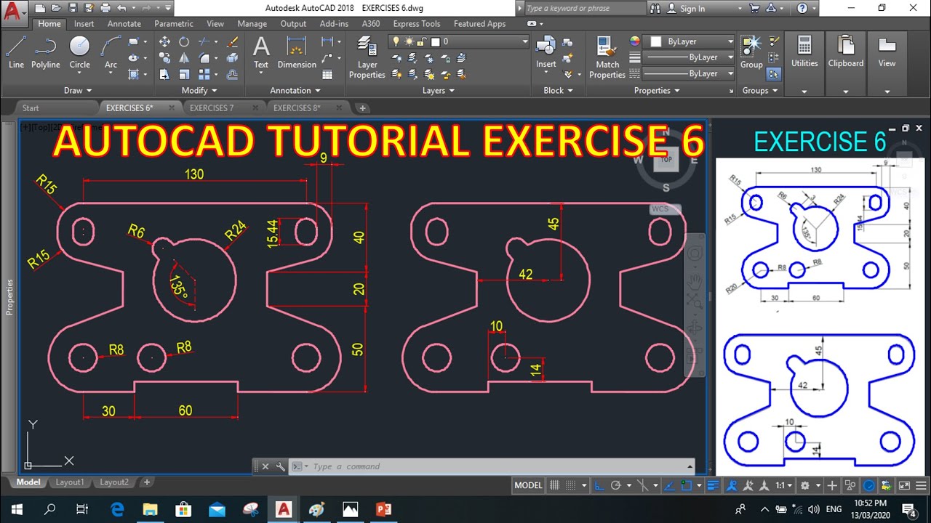Expand the Properties panel

click(x=657, y=91)
